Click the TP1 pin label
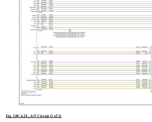 (x=35, y=24)
